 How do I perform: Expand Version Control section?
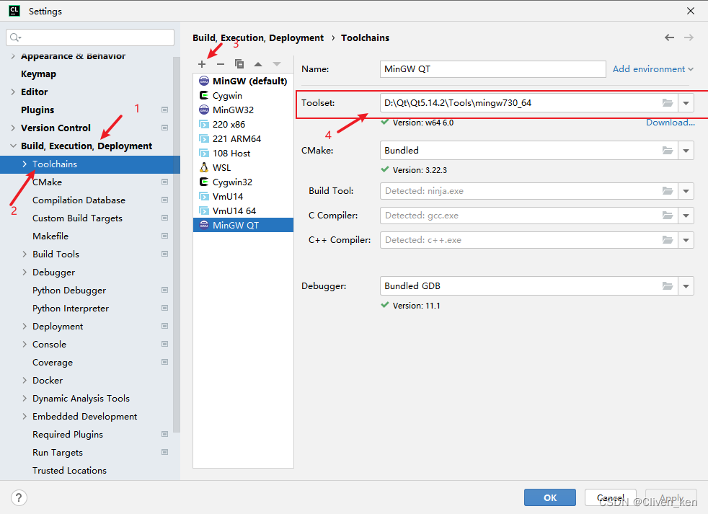(x=13, y=128)
